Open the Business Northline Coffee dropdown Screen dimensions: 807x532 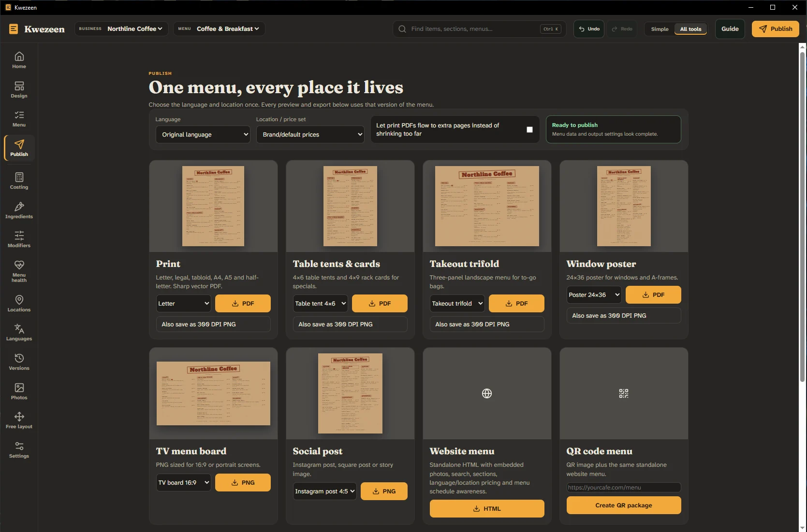click(121, 29)
